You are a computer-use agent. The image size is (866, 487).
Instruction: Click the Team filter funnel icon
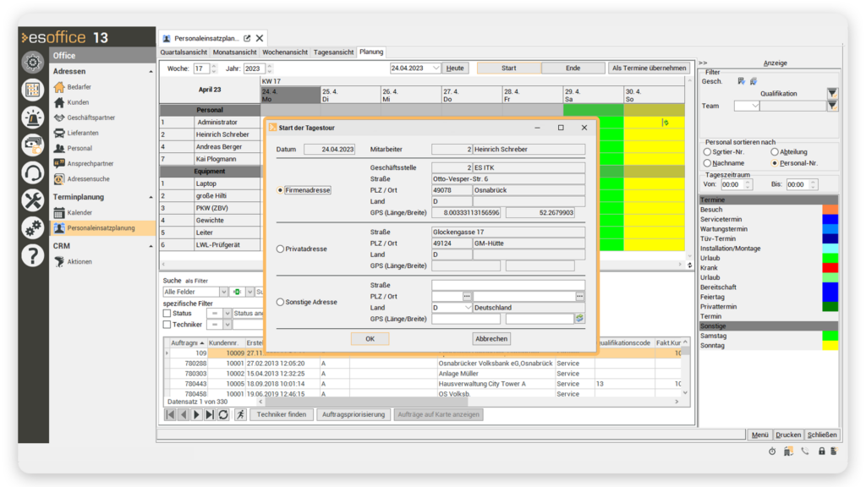pyautogui.click(x=832, y=106)
